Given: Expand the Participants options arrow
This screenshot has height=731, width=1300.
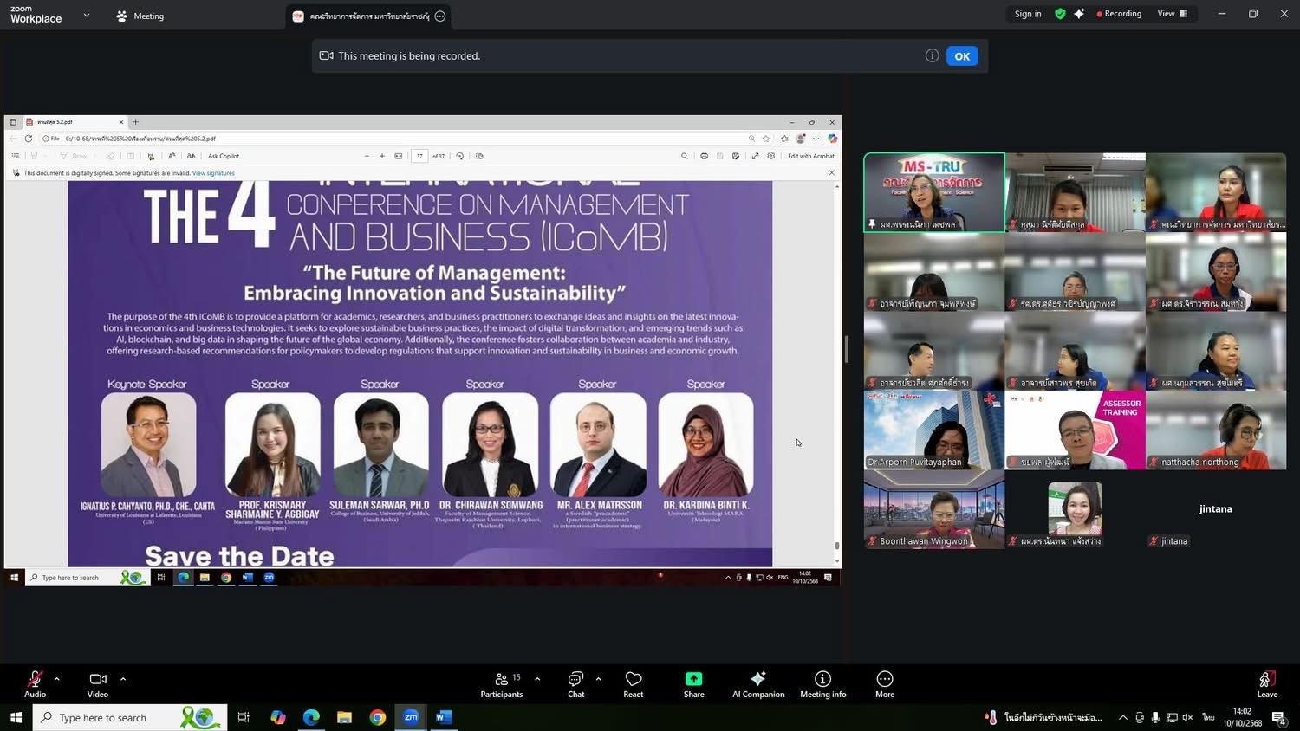Looking at the screenshot, I should coord(537,679).
